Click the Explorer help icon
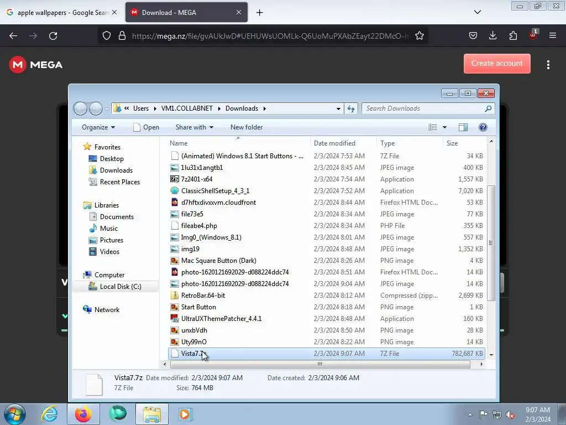Screen dimensions: 566x425 click(483, 127)
